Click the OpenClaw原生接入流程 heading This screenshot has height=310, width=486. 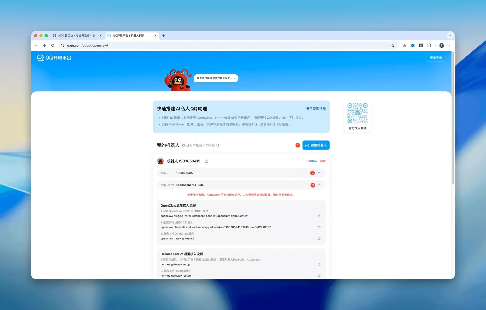pos(178,206)
